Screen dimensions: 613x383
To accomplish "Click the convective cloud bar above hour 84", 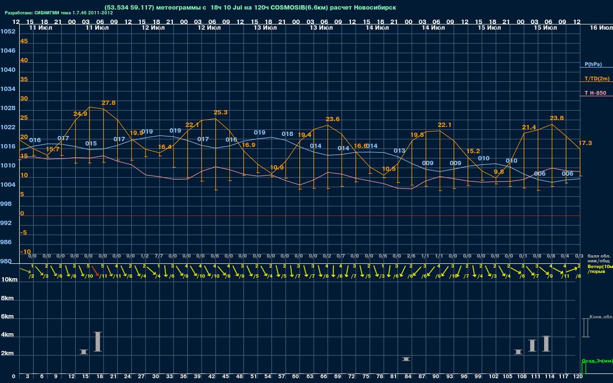I will click(x=406, y=359).
